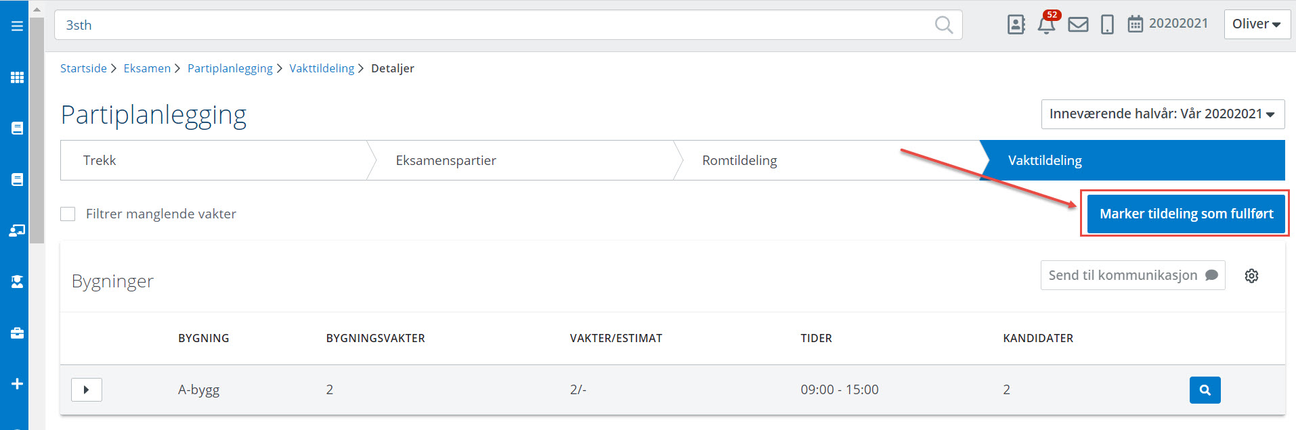The height and width of the screenshot is (430, 1296).
Task: Switch to the Eksamenspartier step
Action: [446, 160]
